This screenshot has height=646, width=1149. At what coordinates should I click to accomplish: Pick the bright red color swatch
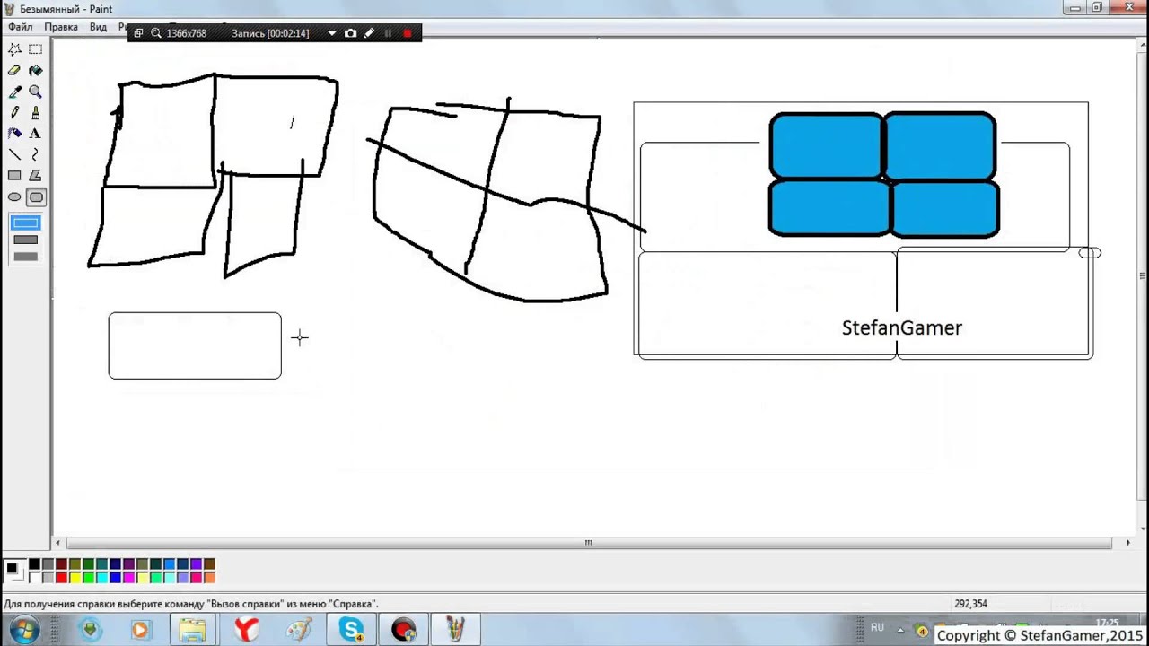coord(61,577)
